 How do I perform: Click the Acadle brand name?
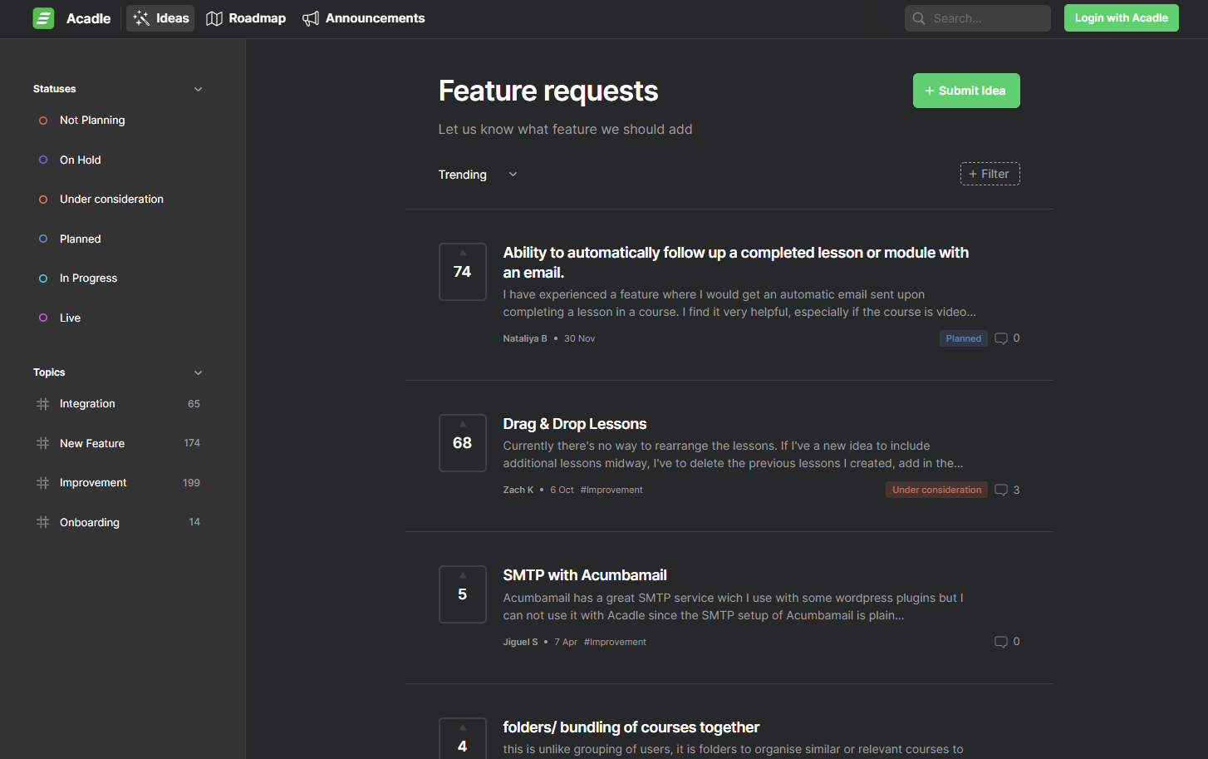coord(89,18)
